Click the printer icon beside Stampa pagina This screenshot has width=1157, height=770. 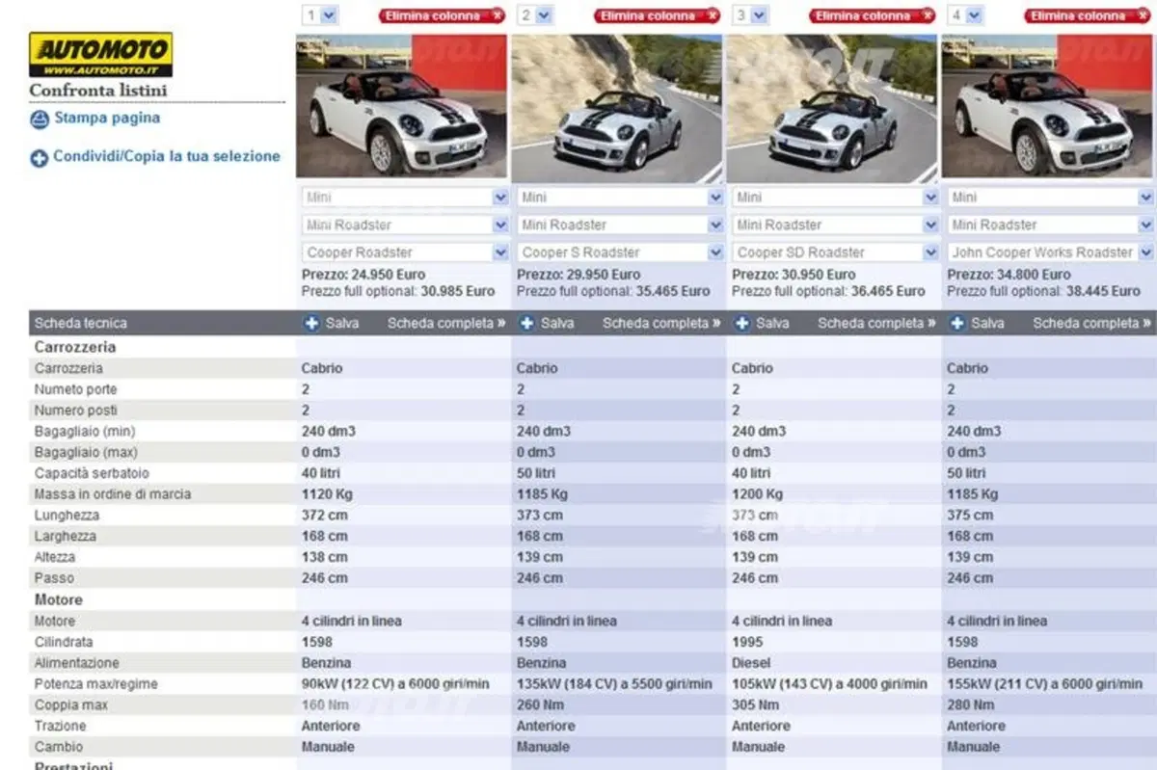pyautogui.click(x=40, y=119)
